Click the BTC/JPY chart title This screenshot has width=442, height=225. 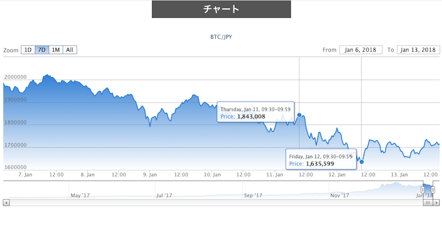click(x=222, y=37)
